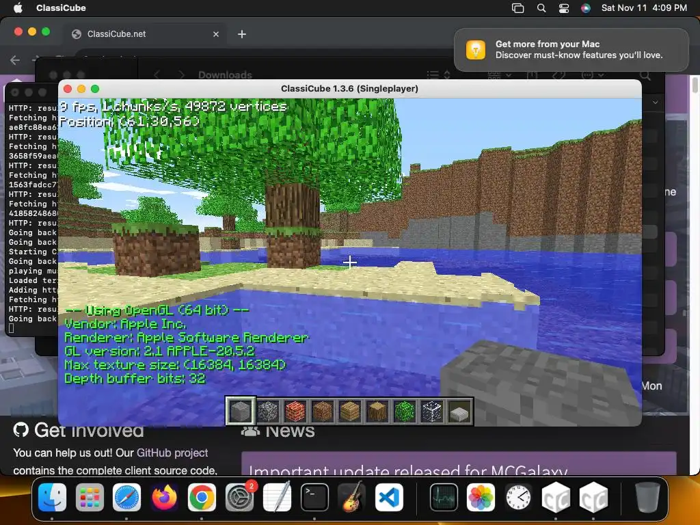Open the Trash in the dock
Image resolution: width=700 pixels, height=525 pixels.
[647, 497]
